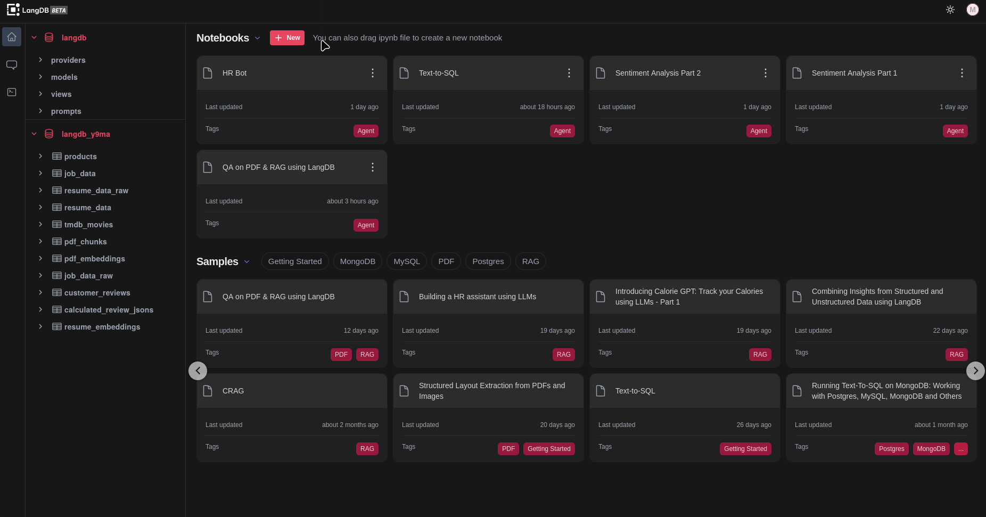The height and width of the screenshot is (517, 986).
Task: Filter samples by Getting Started
Action: click(x=295, y=261)
